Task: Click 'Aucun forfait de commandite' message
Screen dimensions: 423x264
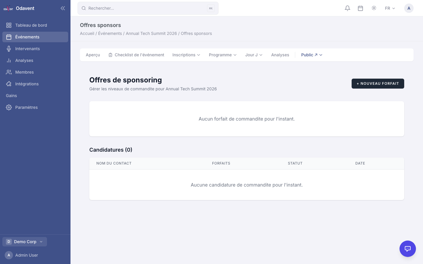Action: pos(247,119)
